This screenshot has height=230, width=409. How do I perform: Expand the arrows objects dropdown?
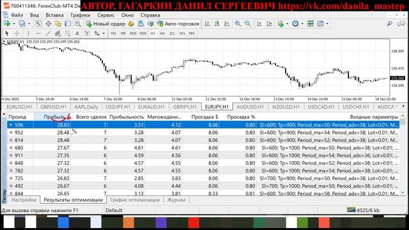coord(104,33)
